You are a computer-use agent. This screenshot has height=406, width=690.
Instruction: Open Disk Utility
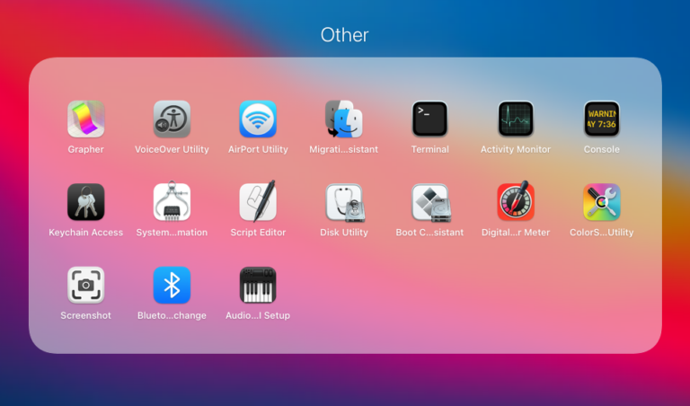[343, 202]
